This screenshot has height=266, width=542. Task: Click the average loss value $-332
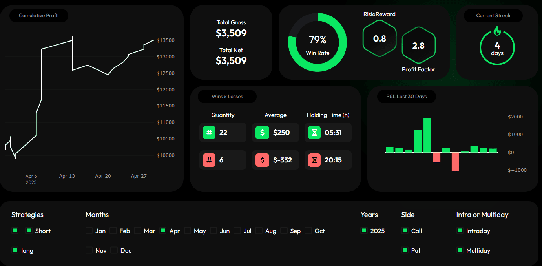click(x=283, y=160)
